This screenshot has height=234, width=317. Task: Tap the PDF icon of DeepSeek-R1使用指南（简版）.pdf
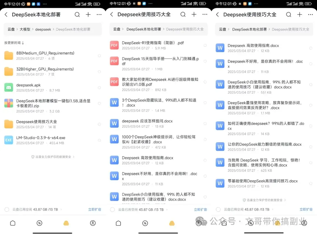click(x=114, y=45)
